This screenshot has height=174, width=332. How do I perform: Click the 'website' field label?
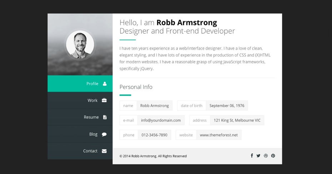(x=186, y=135)
